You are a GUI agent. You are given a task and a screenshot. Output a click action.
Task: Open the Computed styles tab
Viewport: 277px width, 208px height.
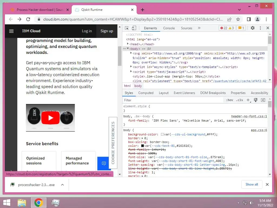click(146, 93)
